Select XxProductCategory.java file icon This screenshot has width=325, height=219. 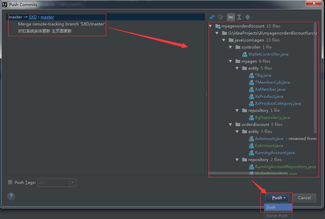[x=251, y=103]
